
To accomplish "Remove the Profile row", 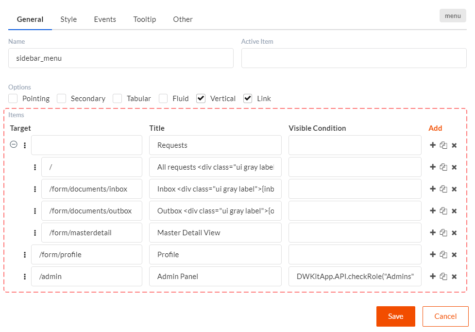I will [454, 255].
